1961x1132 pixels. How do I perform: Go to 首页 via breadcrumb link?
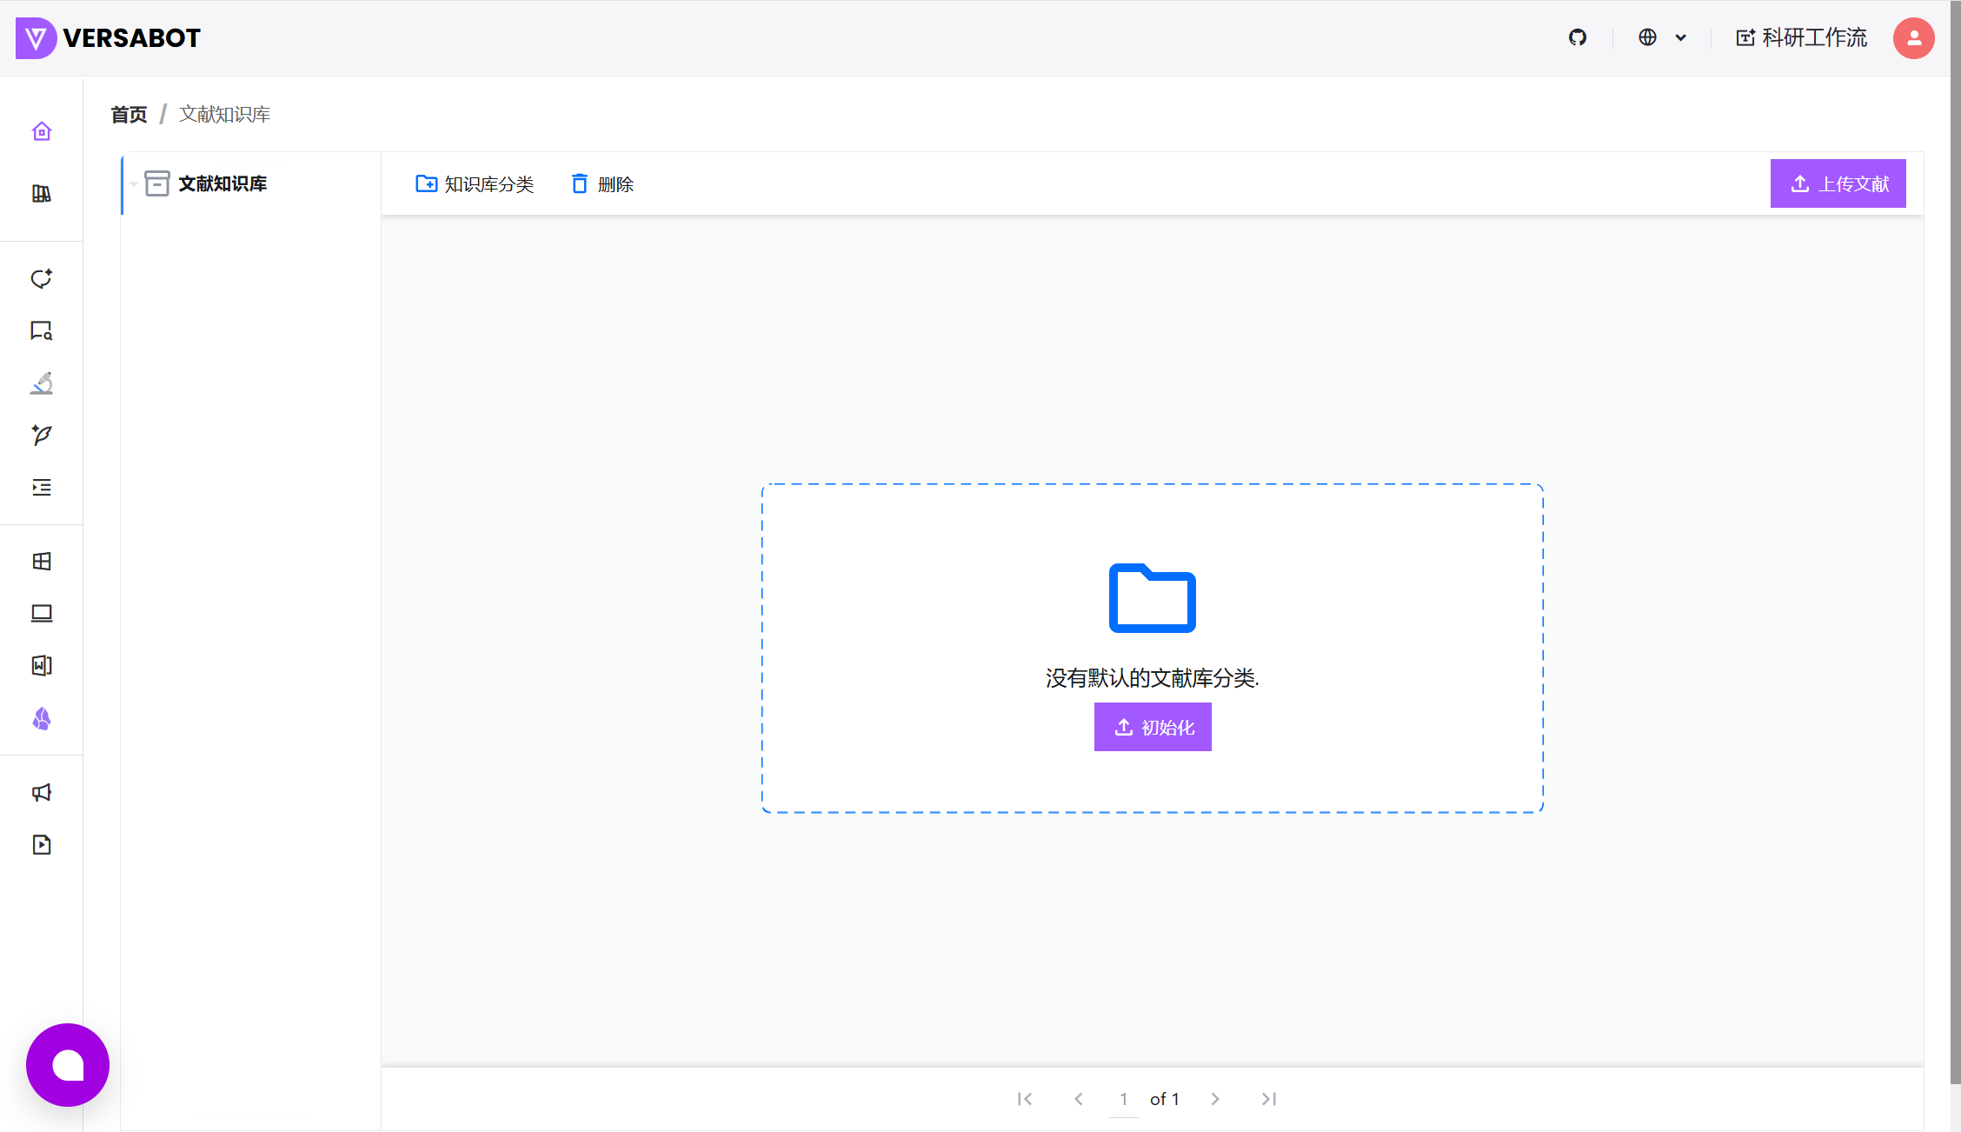129,115
